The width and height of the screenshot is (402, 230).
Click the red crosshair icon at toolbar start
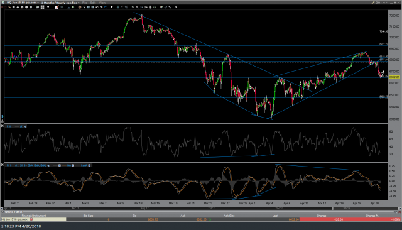click(5, 7)
